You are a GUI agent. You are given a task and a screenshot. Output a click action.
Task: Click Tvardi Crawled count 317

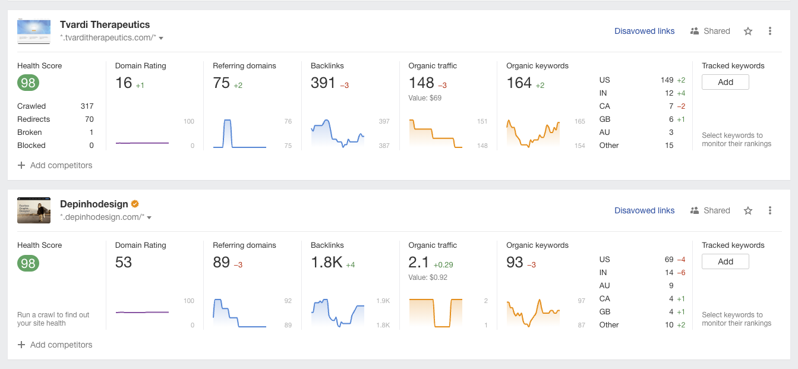[x=87, y=106]
